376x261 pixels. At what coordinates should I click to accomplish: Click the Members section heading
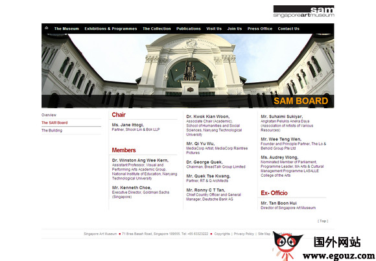coord(124,150)
